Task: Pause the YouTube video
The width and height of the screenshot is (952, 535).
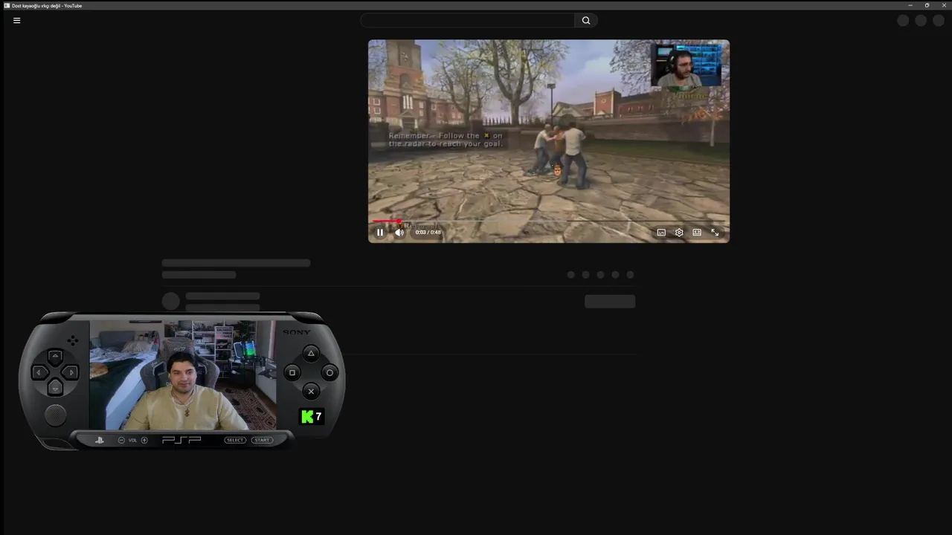Action: pyautogui.click(x=380, y=233)
